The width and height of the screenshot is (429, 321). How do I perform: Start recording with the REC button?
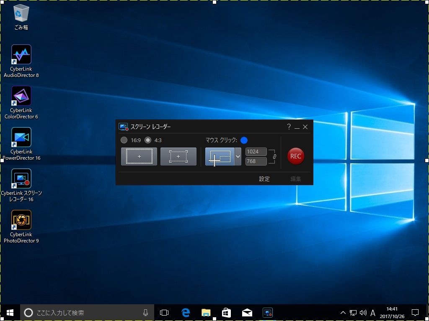[x=295, y=156]
